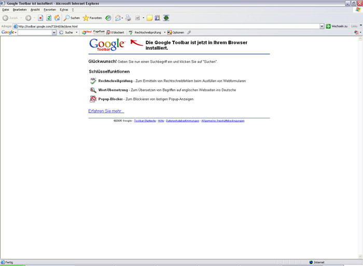Click the highlighter pen icon in Google Toolbar
The image size is (363, 266).
point(189,32)
